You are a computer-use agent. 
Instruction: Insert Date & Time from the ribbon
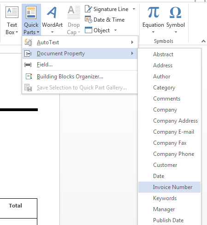[105, 20]
